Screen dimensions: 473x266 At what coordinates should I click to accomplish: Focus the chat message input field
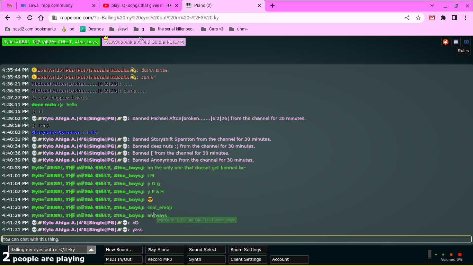pos(237,239)
